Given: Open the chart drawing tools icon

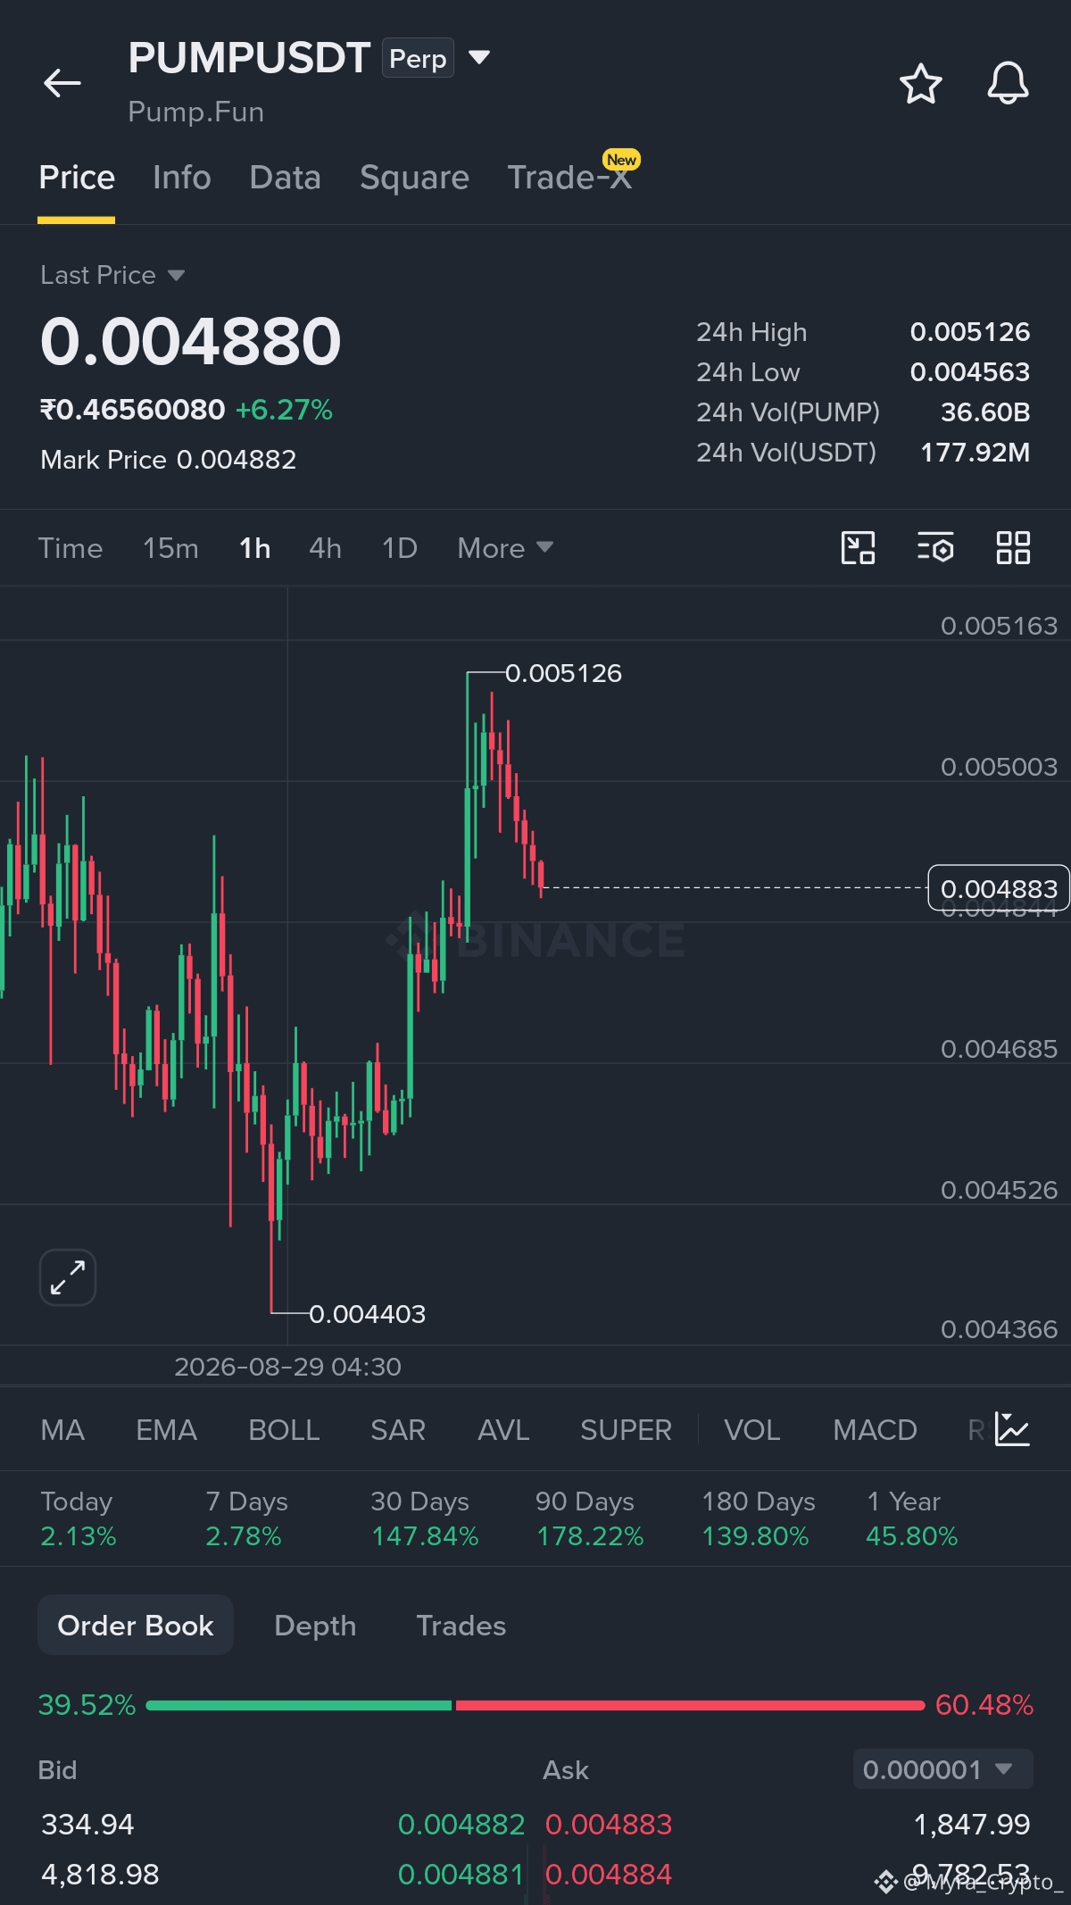Looking at the screenshot, I should 858,547.
